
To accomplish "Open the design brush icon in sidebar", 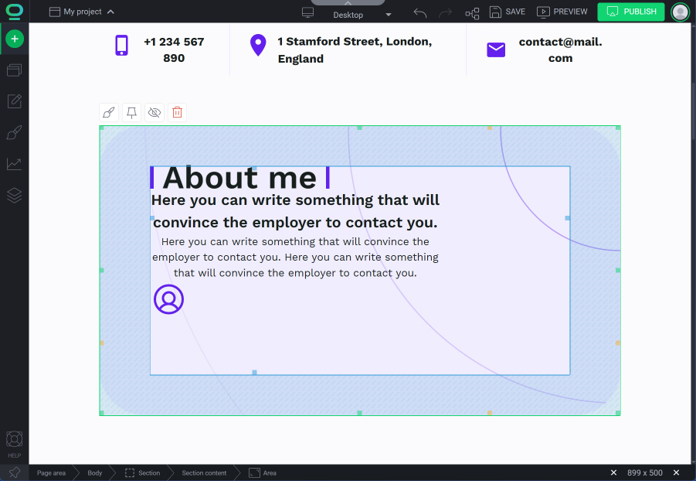I will tap(14, 132).
